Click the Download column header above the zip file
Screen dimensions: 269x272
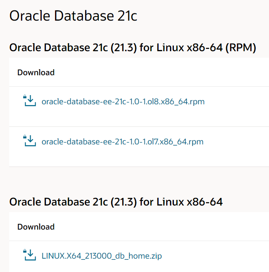(36, 227)
